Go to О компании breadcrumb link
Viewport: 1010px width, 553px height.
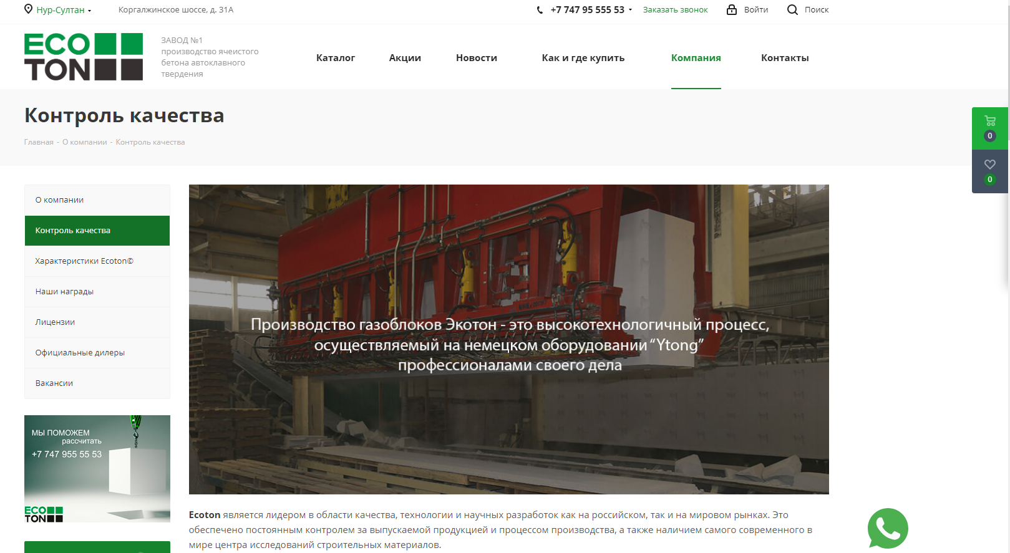[x=85, y=142]
